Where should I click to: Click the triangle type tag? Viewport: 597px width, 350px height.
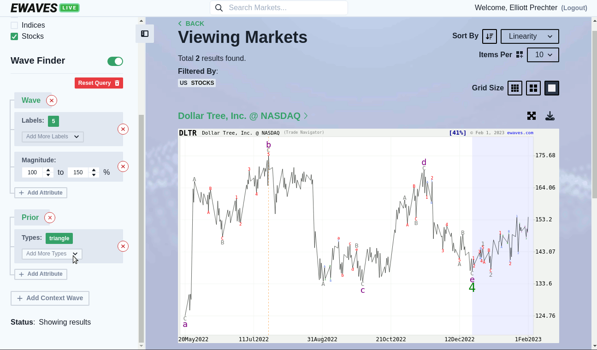59,238
